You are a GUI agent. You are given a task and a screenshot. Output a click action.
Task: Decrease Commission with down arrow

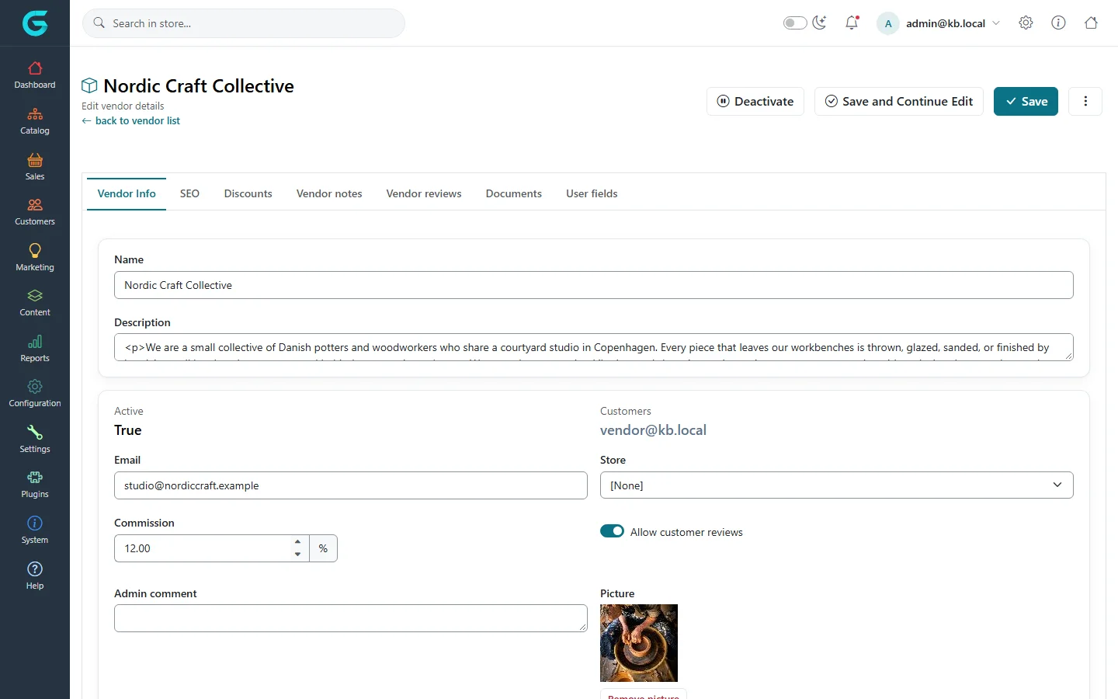click(297, 555)
